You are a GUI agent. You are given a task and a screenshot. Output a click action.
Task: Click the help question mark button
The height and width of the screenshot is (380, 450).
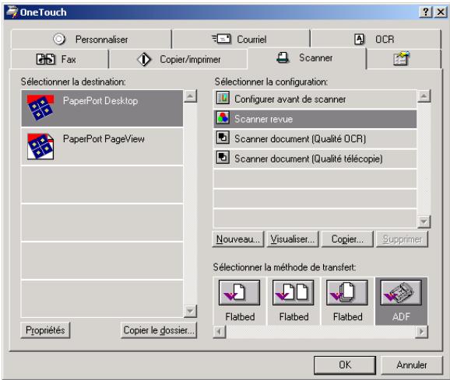(426, 12)
